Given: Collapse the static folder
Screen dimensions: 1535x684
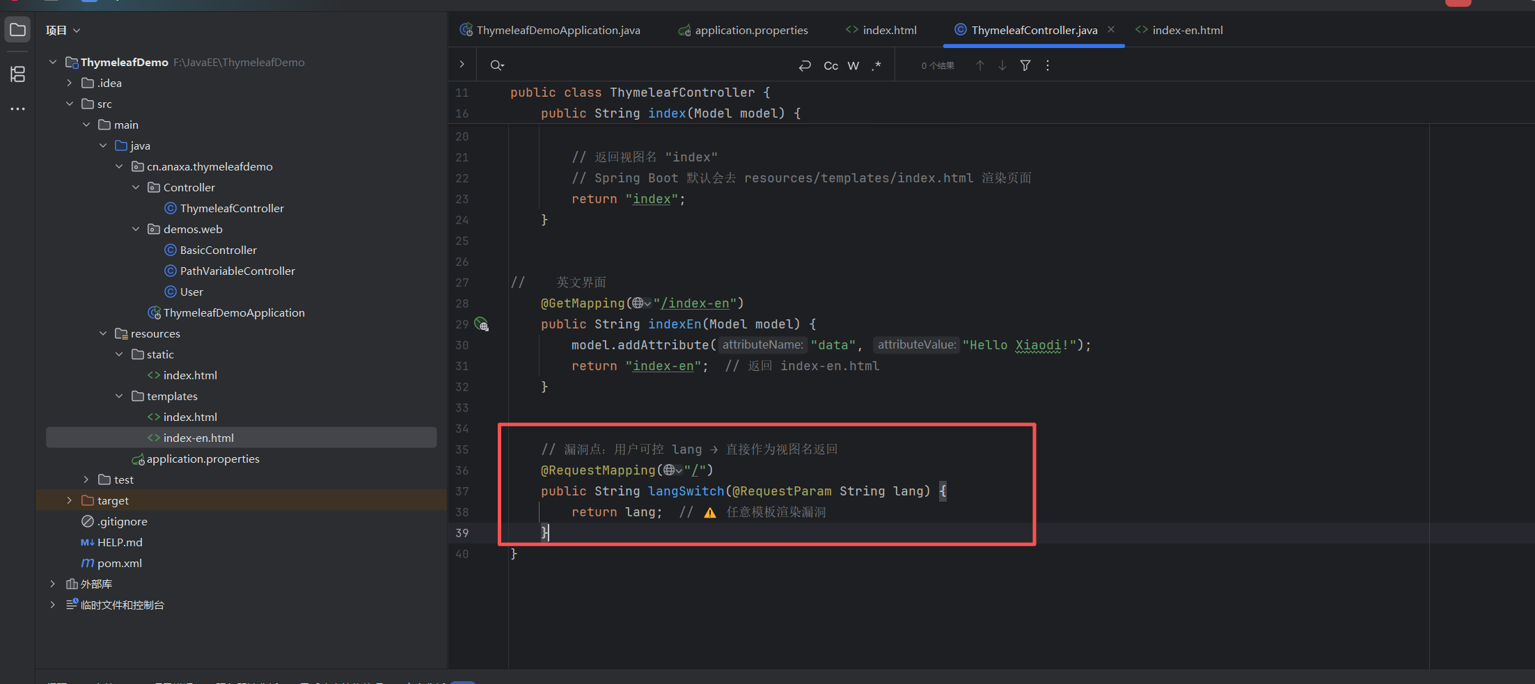Looking at the screenshot, I should coord(119,354).
